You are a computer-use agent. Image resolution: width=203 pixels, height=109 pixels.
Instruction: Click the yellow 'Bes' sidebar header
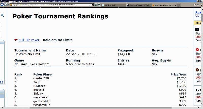pyautogui.click(x=198, y=23)
